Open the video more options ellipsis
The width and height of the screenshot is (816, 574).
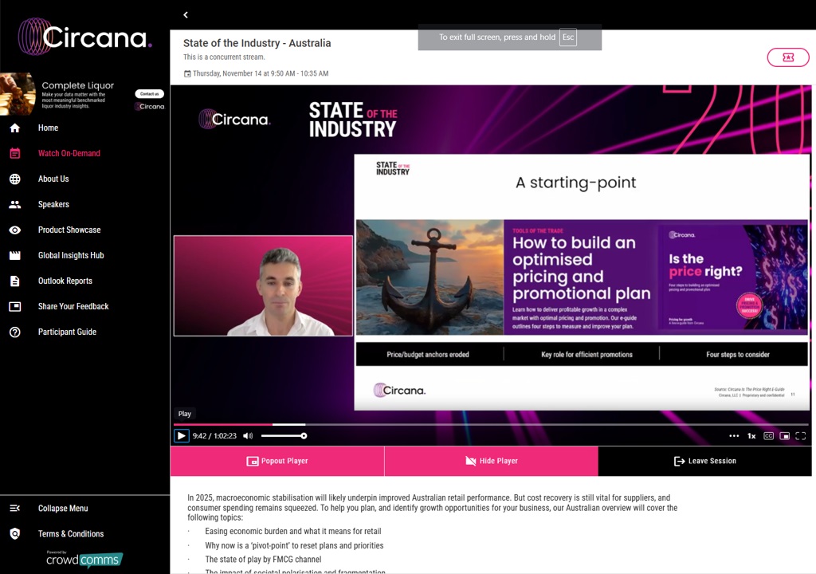click(x=734, y=436)
